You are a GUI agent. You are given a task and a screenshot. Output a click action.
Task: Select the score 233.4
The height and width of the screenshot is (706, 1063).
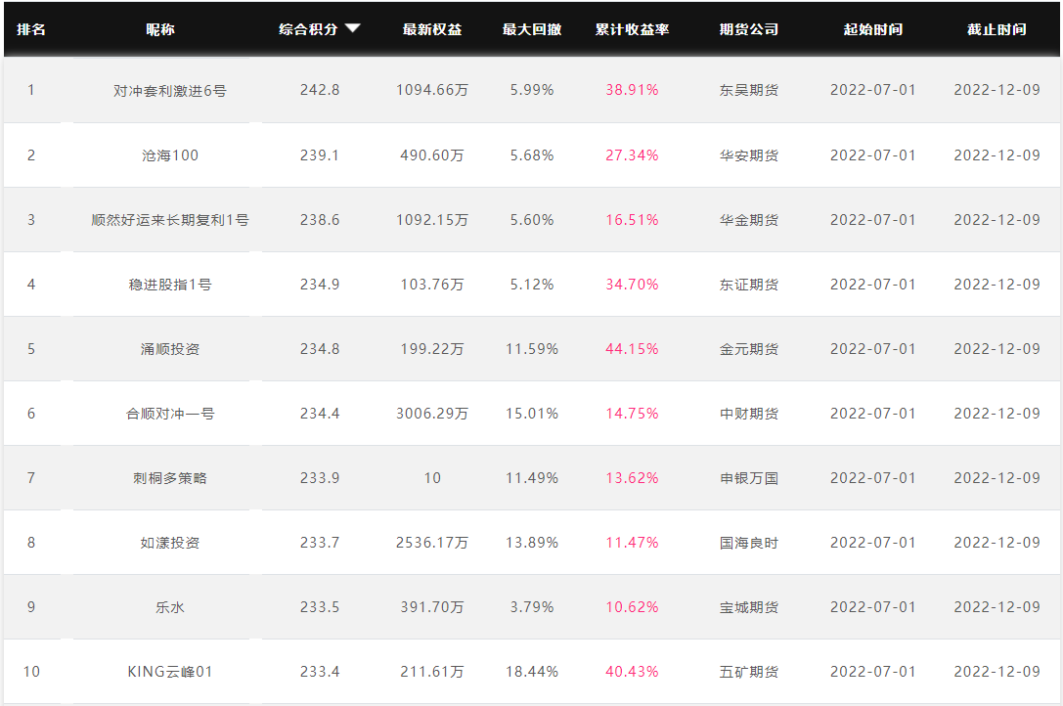320,672
